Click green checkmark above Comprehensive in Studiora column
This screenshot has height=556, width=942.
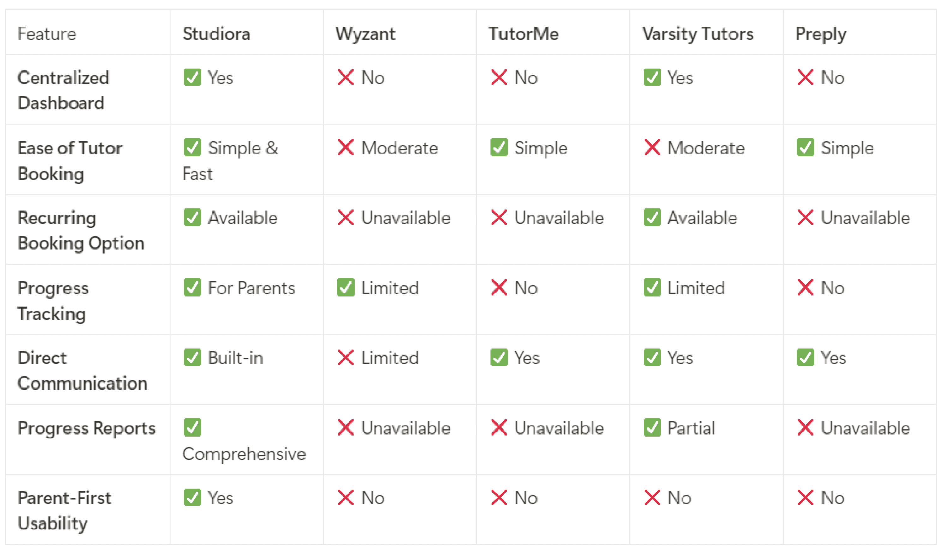coord(193,427)
